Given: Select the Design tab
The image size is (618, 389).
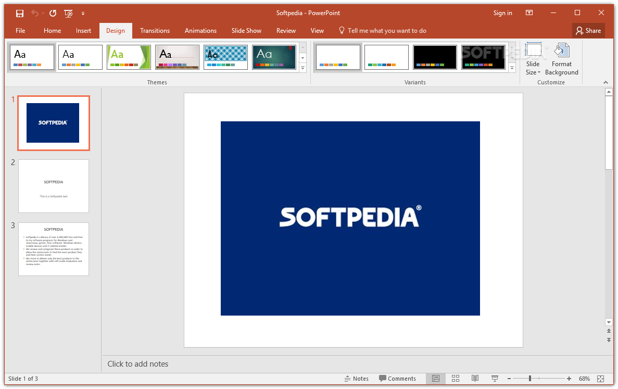Looking at the screenshot, I should pyautogui.click(x=116, y=31).
